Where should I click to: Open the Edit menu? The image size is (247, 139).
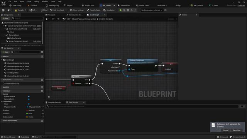(x=15, y=2)
